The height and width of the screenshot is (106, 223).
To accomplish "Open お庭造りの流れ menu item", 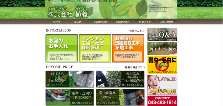I will click(x=101, y=22).
